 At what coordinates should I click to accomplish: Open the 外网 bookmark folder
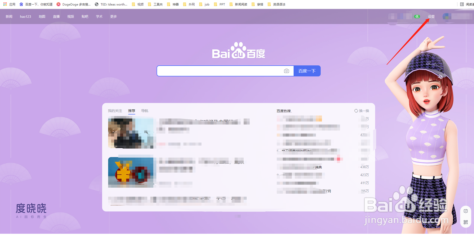[x=189, y=4]
